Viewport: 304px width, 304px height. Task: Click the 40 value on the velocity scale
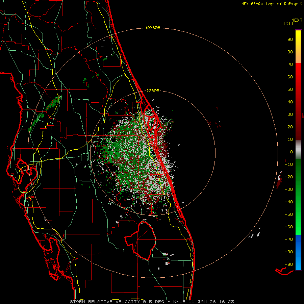(x=290, y=102)
